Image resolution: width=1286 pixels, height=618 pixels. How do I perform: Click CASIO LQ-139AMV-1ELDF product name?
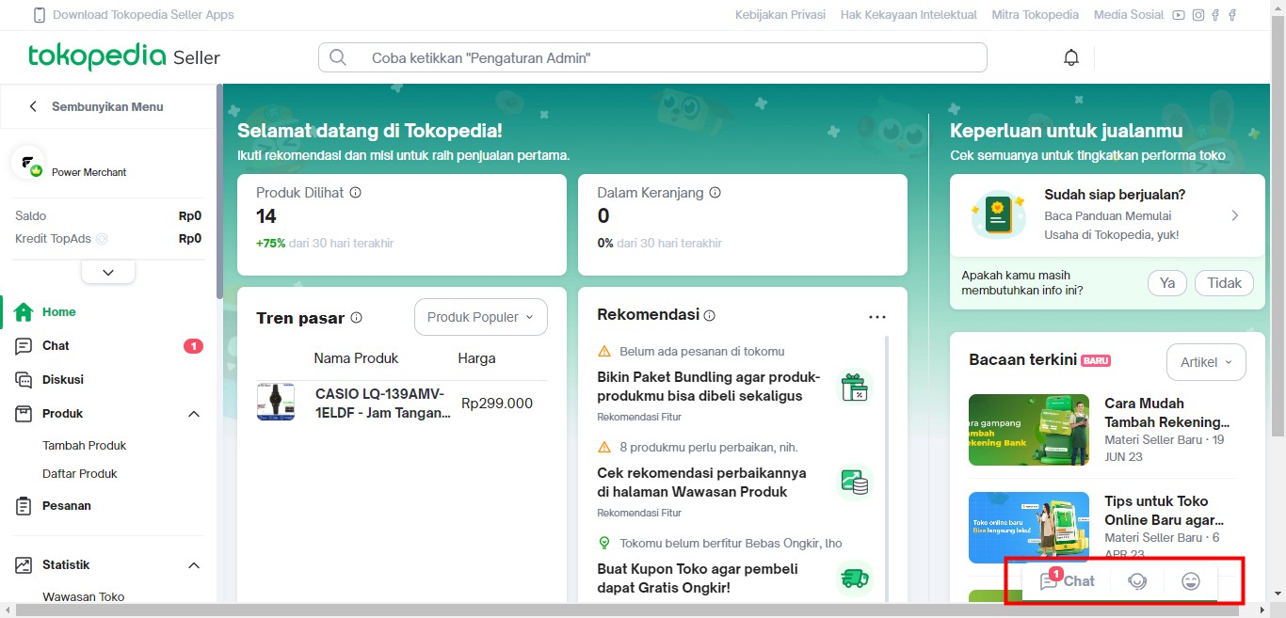coord(383,404)
